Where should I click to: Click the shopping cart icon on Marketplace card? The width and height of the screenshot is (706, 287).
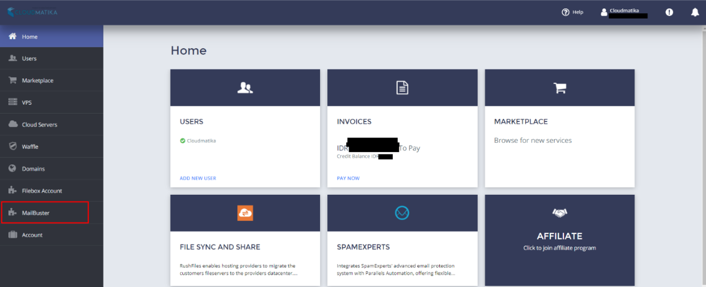[x=559, y=88]
